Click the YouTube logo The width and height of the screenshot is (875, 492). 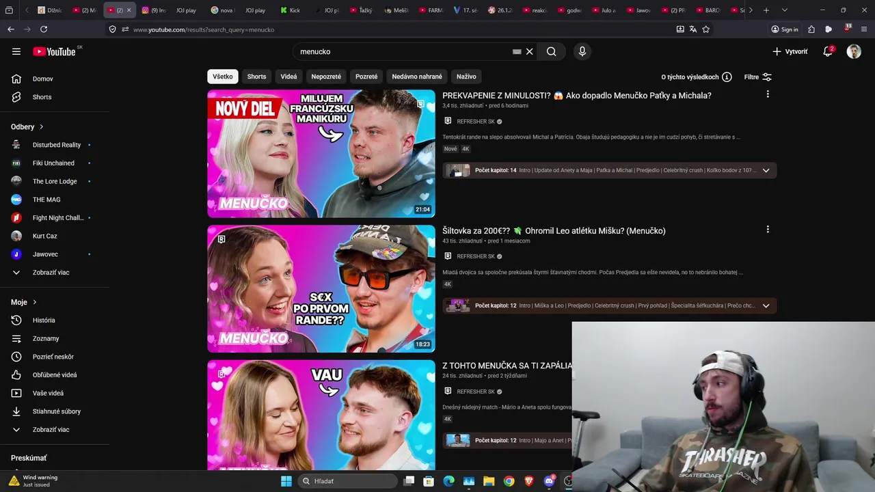coord(54,51)
